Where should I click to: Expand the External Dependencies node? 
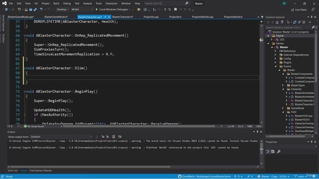click(x=276, y=55)
